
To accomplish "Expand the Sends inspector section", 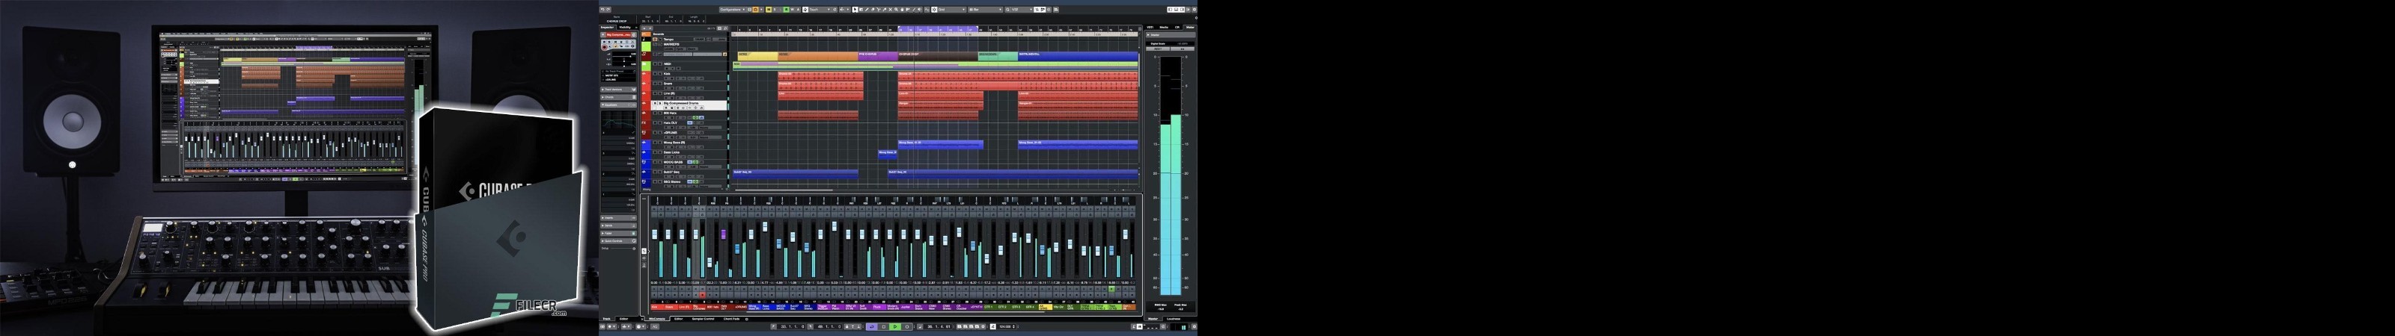I will point(618,225).
